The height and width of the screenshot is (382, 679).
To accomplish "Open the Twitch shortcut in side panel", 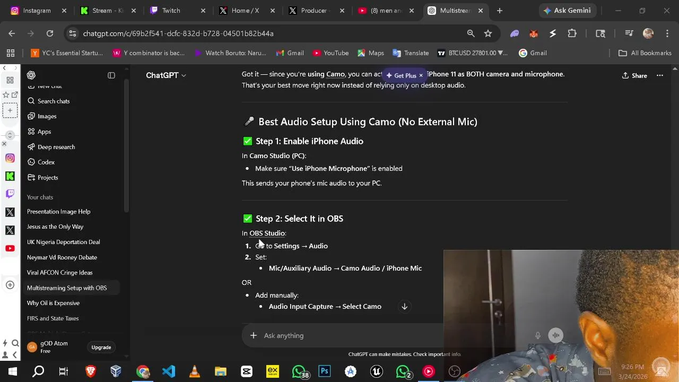I will coord(10,194).
